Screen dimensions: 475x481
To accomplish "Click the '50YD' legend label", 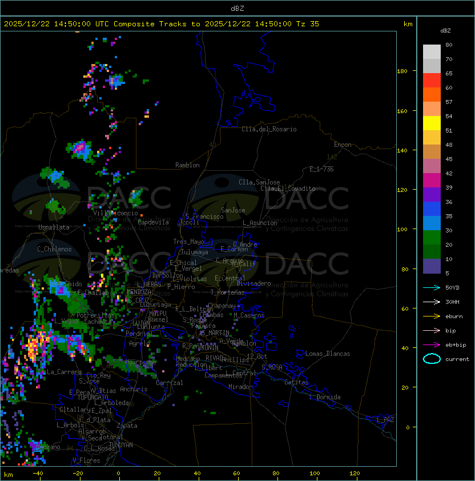I will point(452,288).
